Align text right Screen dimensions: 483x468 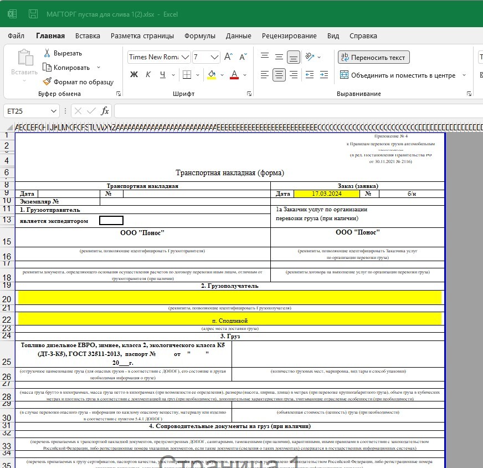click(x=294, y=75)
